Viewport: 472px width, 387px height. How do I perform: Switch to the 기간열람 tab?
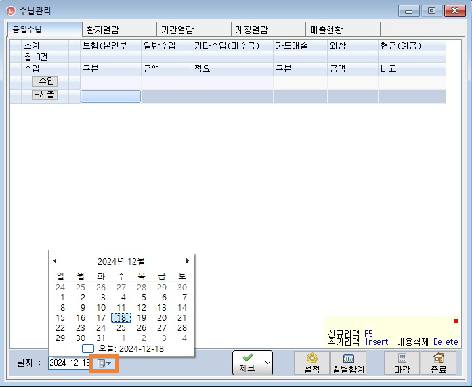pyautogui.click(x=194, y=30)
